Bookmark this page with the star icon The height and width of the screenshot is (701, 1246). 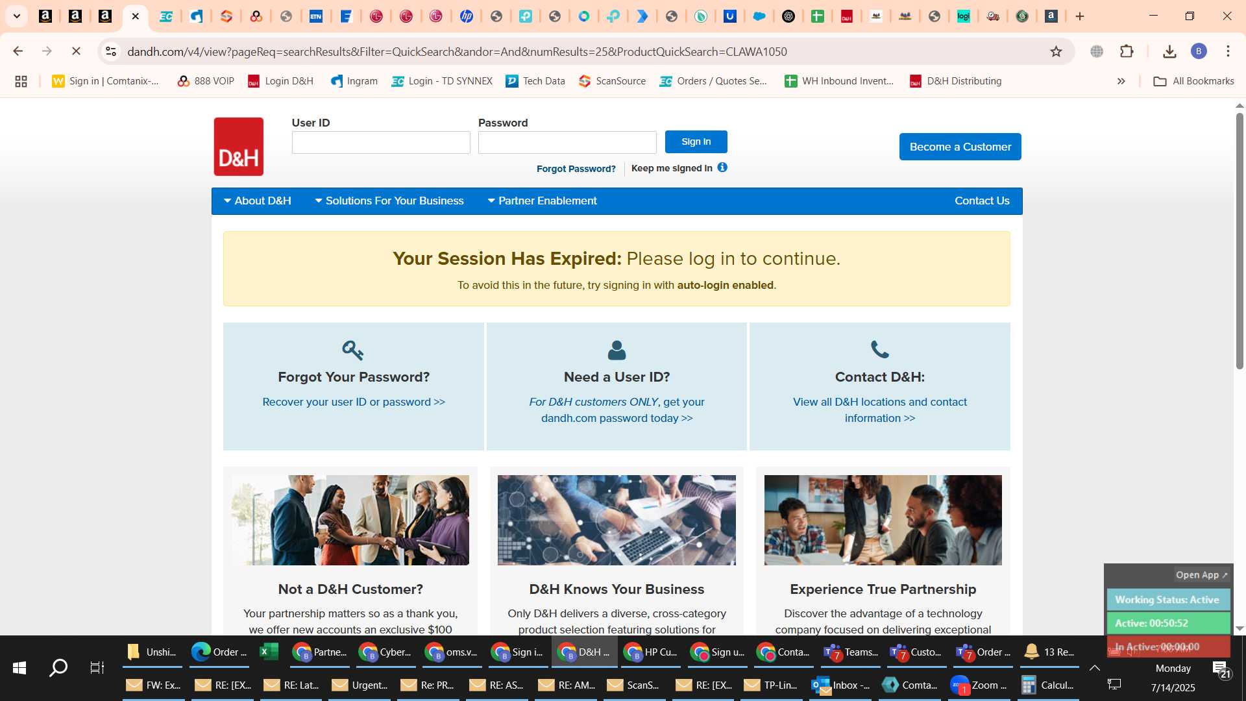coord(1056,51)
